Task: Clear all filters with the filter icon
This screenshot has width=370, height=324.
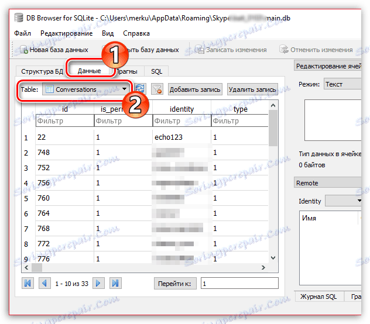Action: pyautogui.click(x=157, y=89)
